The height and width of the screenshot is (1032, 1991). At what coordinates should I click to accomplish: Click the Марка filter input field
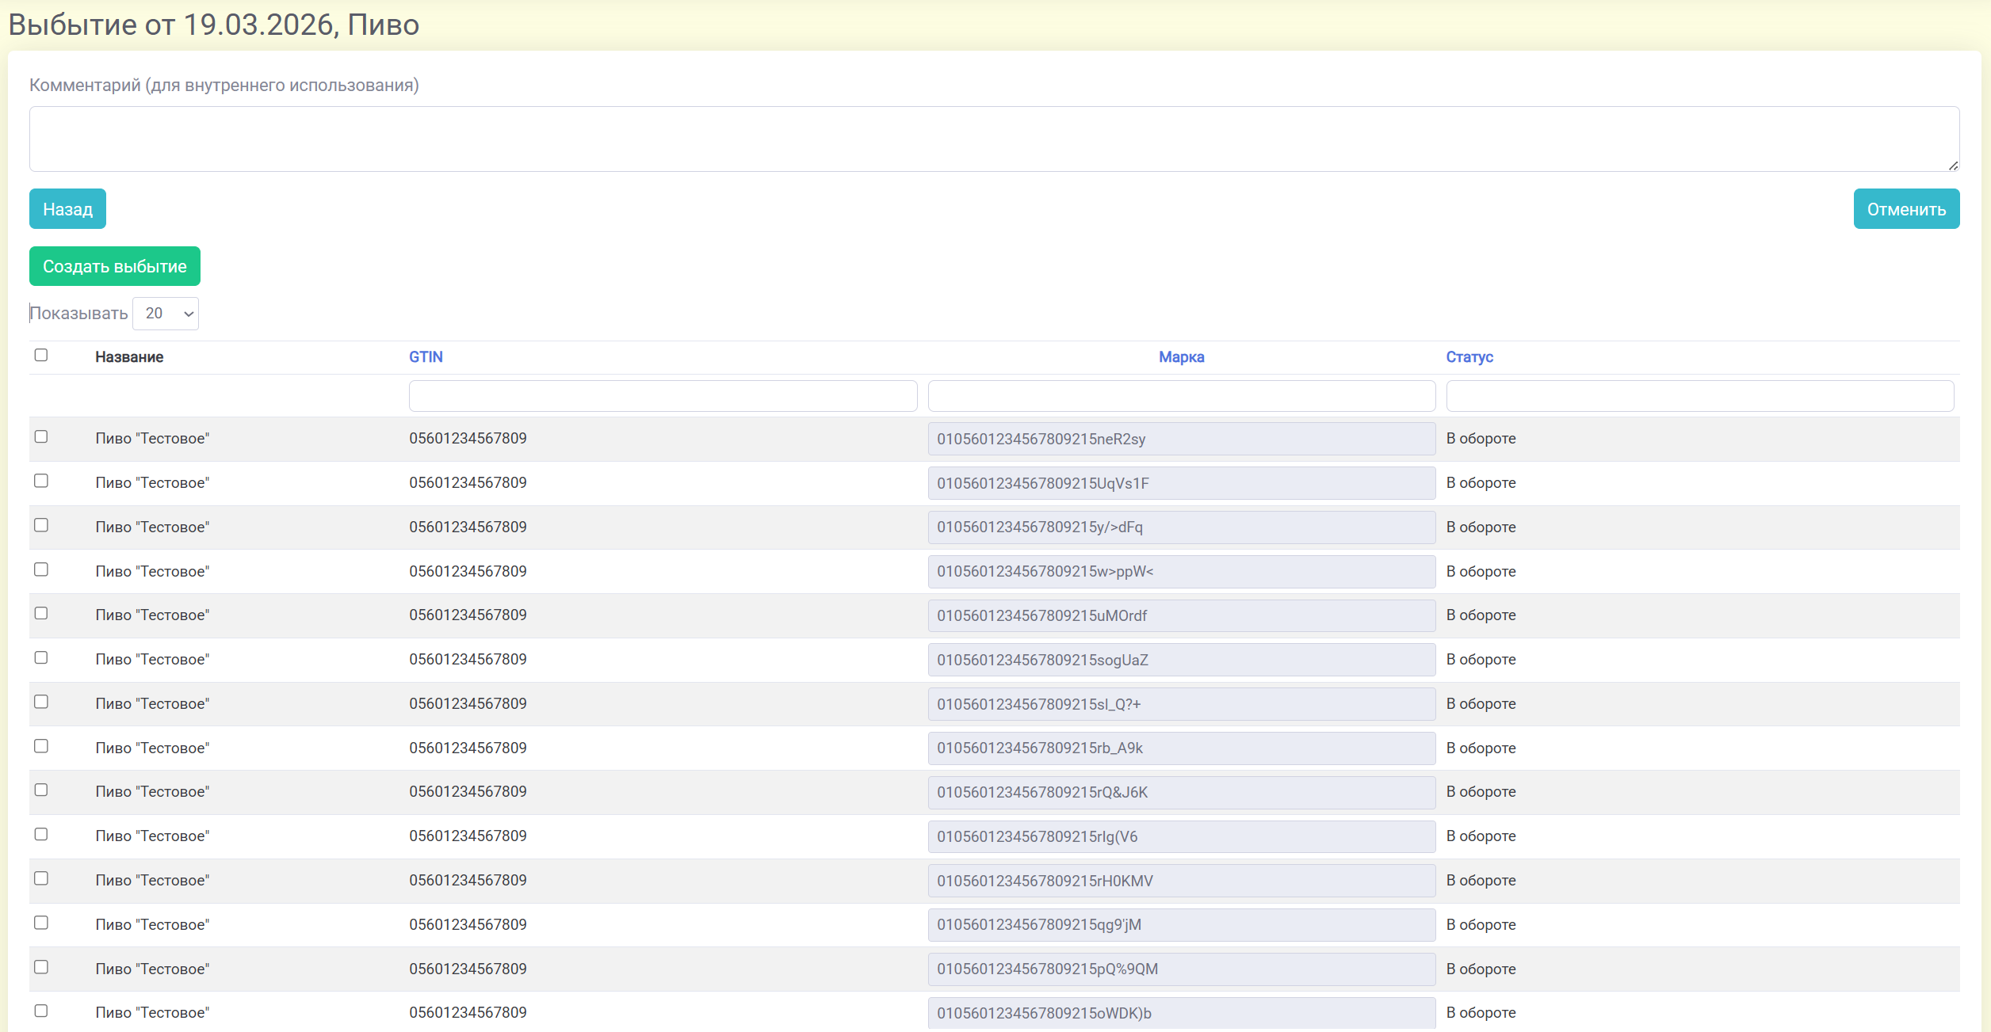pos(1181,396)
